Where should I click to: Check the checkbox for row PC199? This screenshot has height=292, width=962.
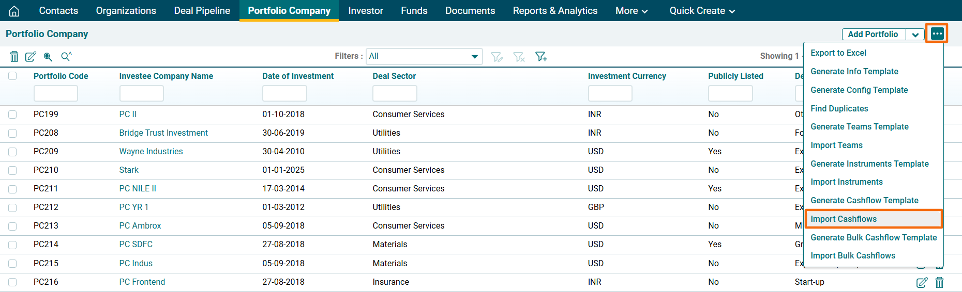12,115
